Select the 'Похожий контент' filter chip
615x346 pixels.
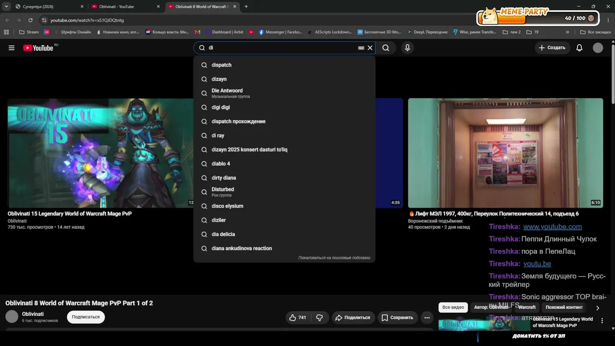point(564,308)
